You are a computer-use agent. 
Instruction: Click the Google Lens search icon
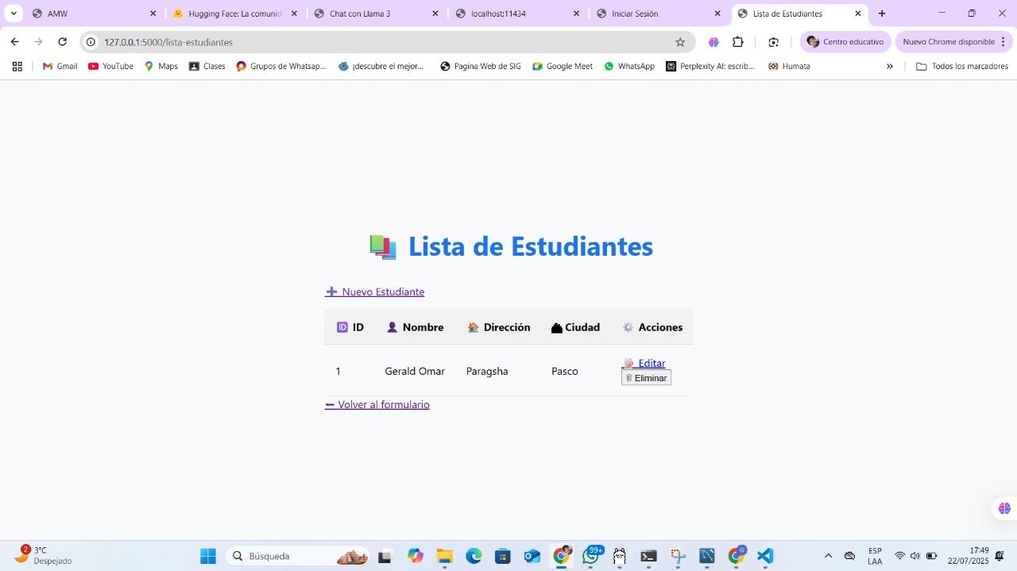tap(774, 42)
